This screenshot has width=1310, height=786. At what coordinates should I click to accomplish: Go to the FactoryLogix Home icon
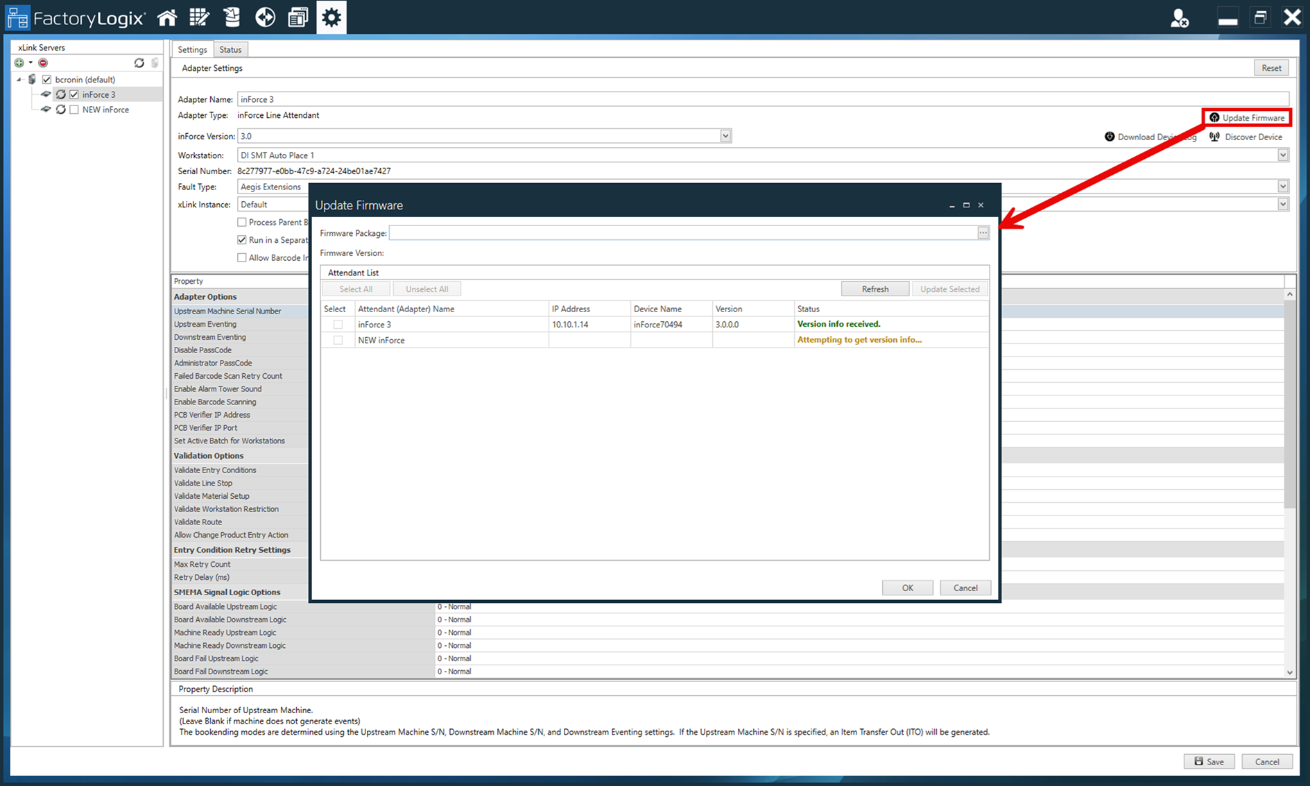(167, 17)
